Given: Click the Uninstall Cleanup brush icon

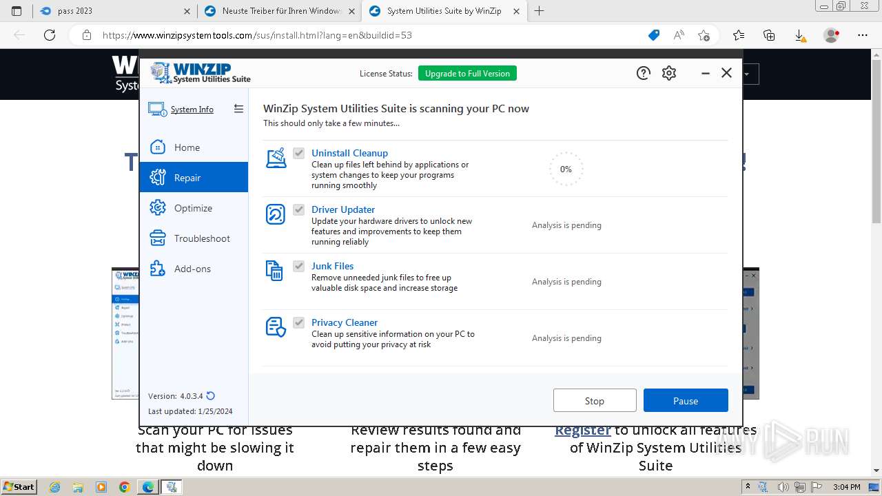Looking at the screenshot, I should pyautogui.click(x=276, y=158).
